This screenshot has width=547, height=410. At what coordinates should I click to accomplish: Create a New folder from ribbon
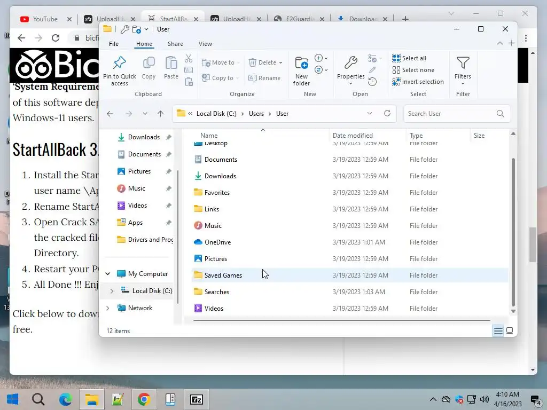(x=301, y=70)
